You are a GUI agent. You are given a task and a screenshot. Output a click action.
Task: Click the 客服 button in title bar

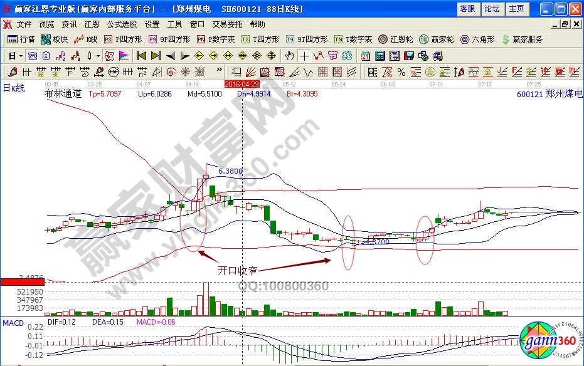coord(467,9)
